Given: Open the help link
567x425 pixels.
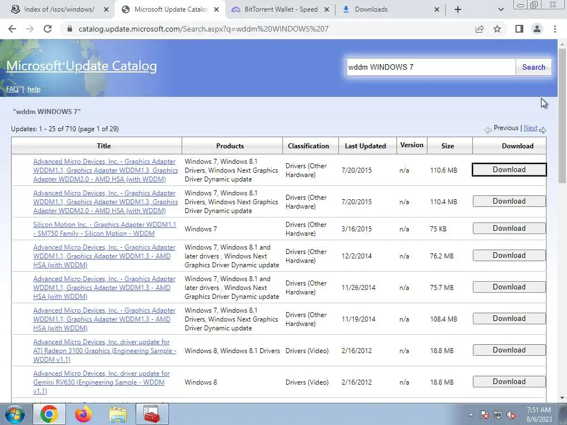Looking at the screenshot, I should 34,89.
